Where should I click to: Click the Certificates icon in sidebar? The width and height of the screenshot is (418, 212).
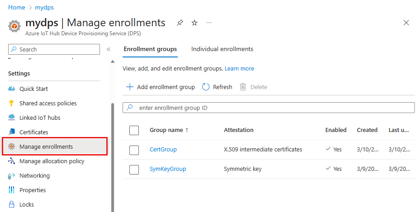[12, 132]
